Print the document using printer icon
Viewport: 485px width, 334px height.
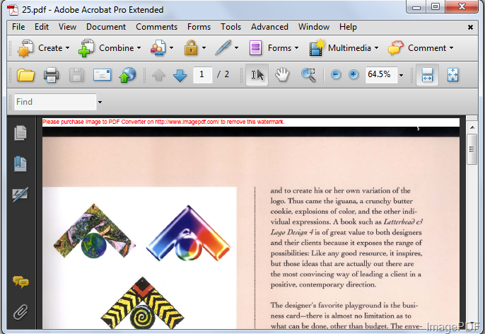(x=52, y=75)
